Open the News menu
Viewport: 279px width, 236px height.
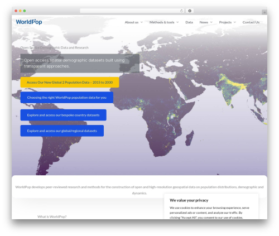point(204,22)
